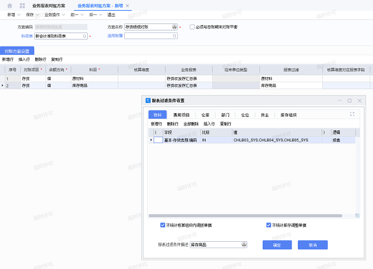Image resolution: width=373 pixels, height=269 pixels.
Task: Uncheck 不统计核算组织内调拨单据 checkbox
Action: point(163,225)
